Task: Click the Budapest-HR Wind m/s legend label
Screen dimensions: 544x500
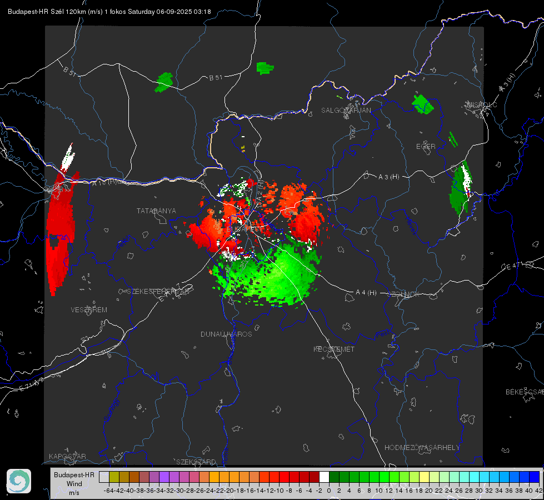Action: point(74,484)
